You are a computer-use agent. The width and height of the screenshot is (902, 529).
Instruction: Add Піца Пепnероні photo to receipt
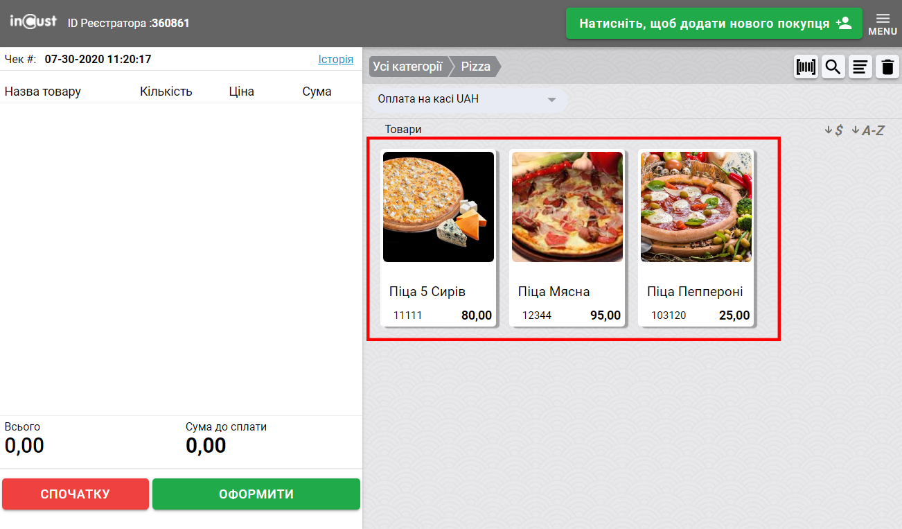(696, 207)
